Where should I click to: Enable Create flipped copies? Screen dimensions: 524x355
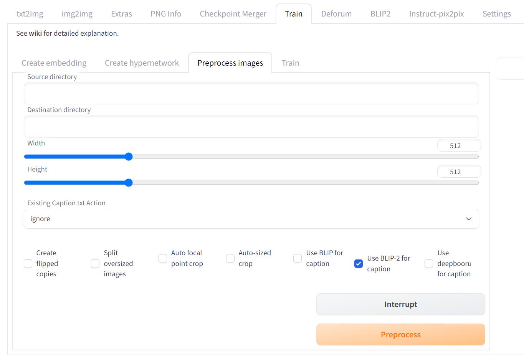point(28,264)
